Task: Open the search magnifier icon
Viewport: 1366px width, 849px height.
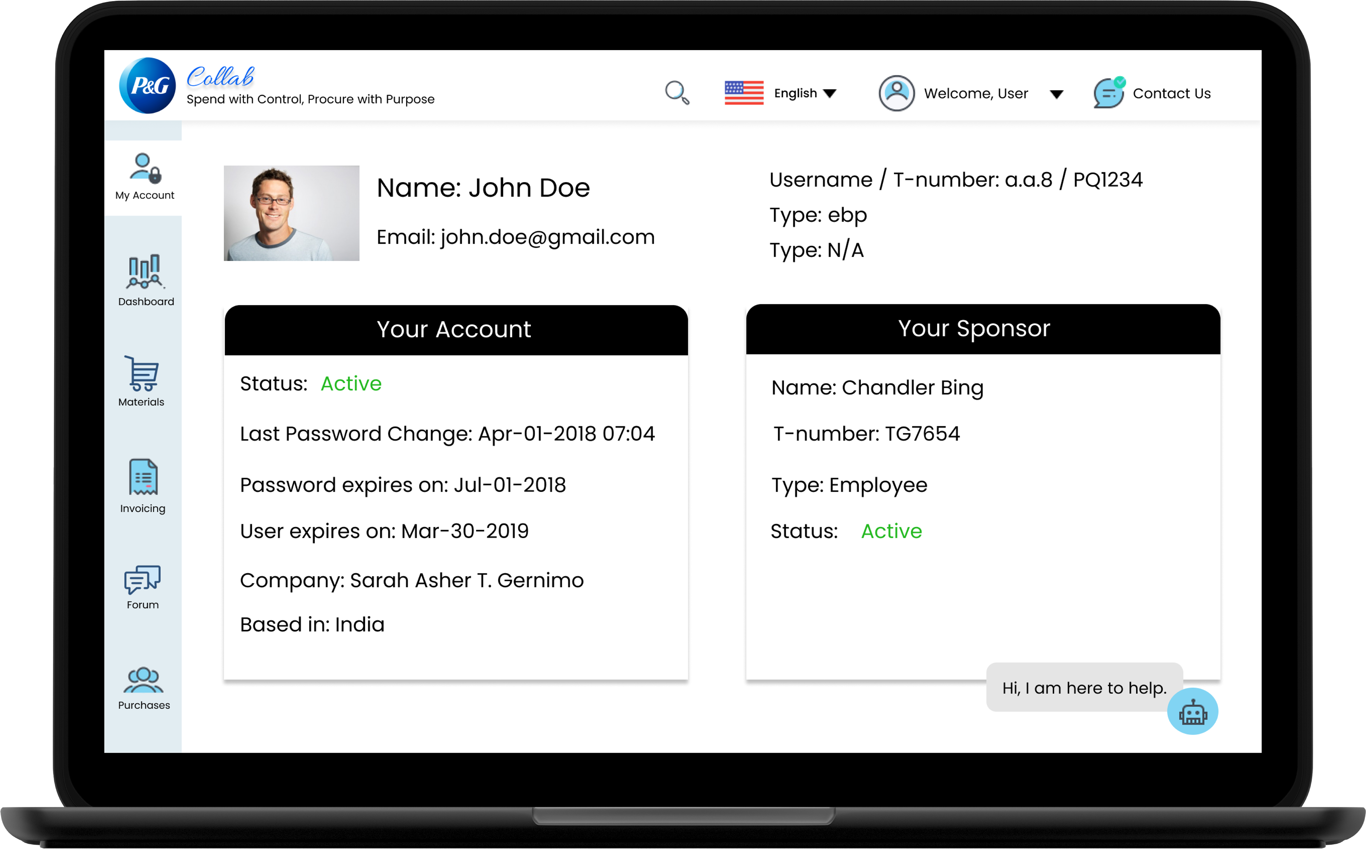Action: pos(677,93)
